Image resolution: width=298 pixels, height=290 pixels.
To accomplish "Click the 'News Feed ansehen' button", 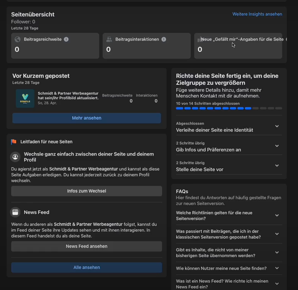I will point(86,246).
